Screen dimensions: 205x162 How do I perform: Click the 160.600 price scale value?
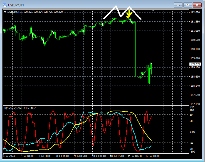coord(195,40)
